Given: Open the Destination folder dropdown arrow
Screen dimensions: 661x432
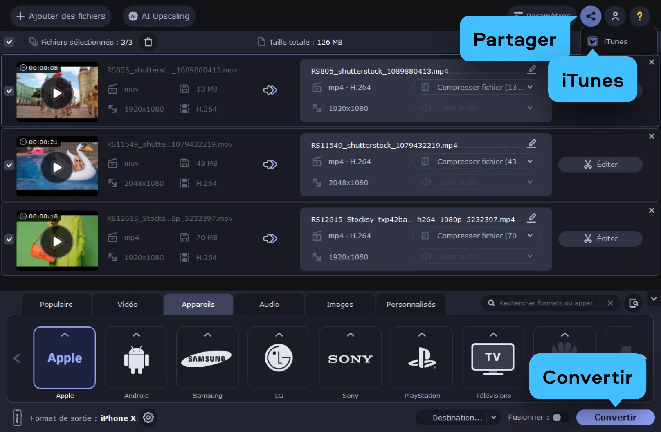Looking at the screenshot, I should [494, 418].
